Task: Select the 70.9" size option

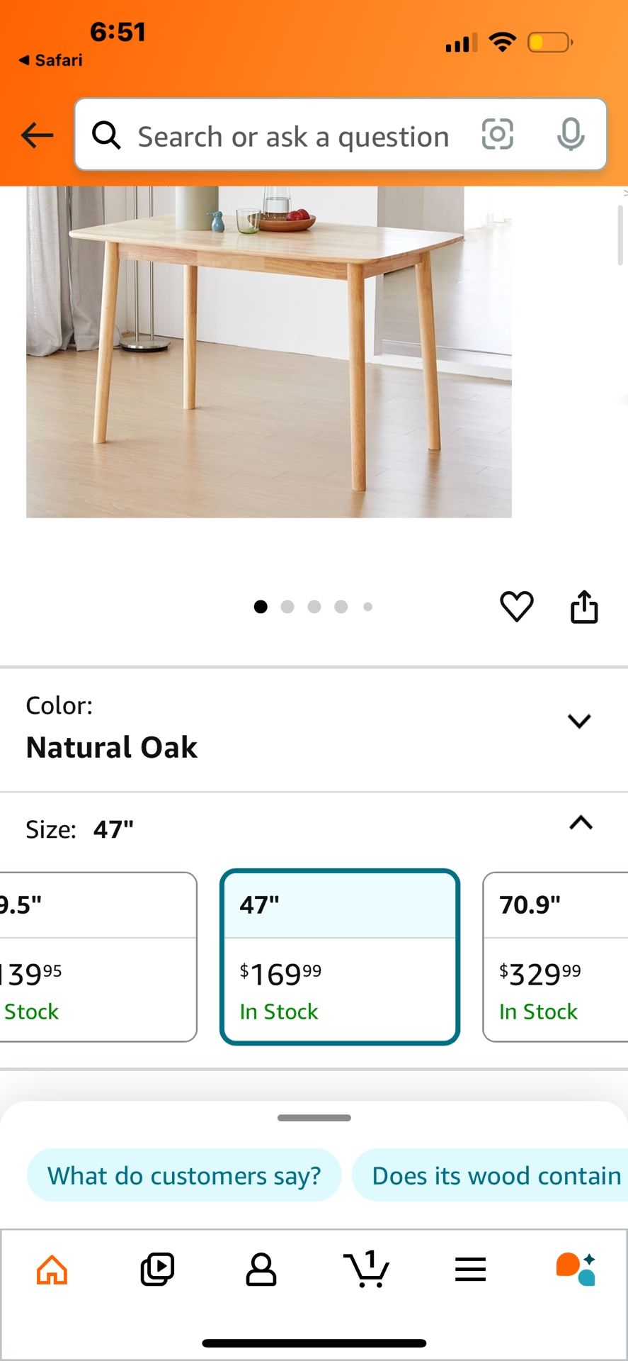Action: coord(555,956)
